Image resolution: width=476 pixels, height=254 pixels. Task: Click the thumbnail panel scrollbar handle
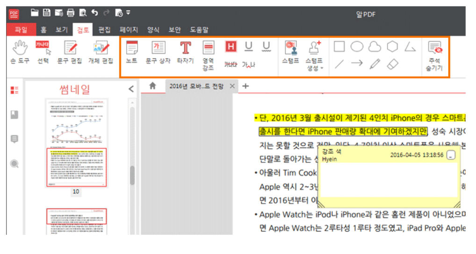click(x=132, y=175)
